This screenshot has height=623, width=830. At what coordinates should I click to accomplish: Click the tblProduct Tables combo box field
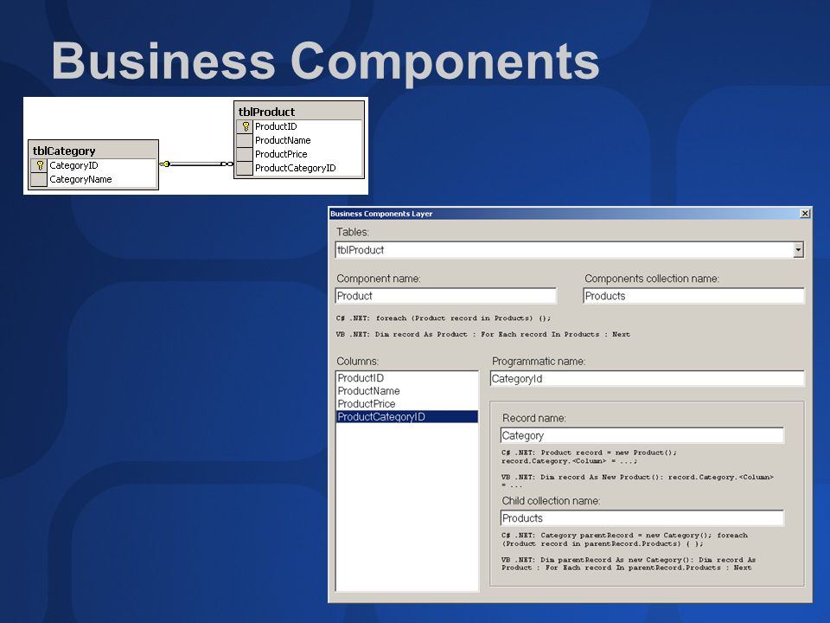click(569, 250)
